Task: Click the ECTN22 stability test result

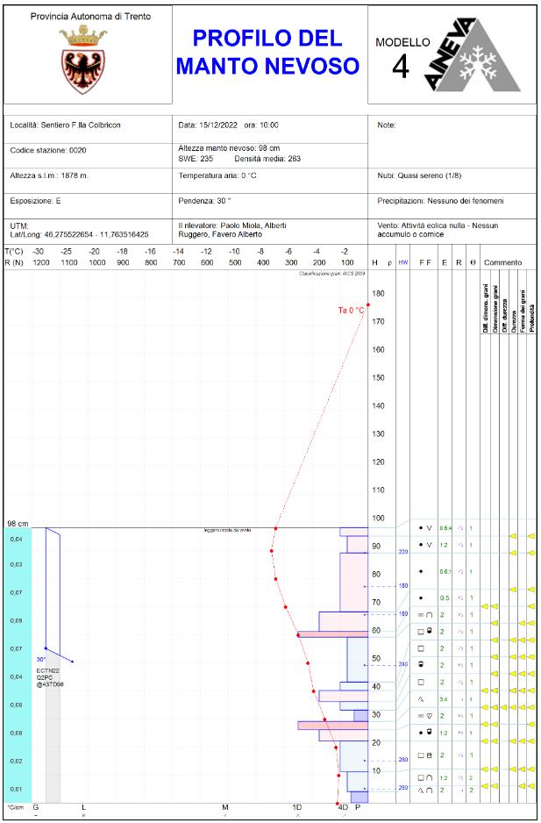Action: pos(47,671)
